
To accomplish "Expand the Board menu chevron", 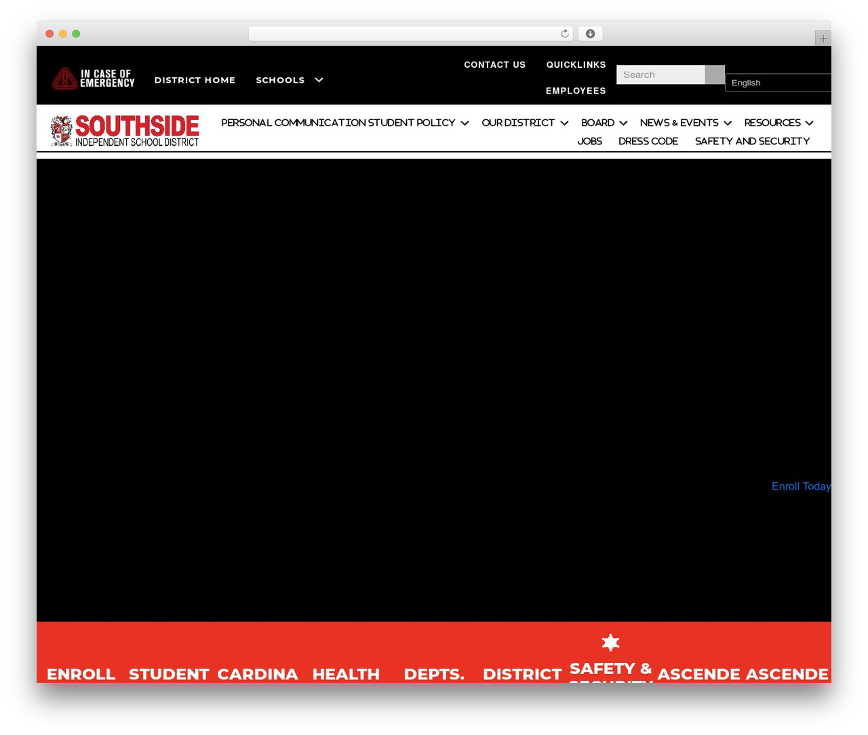I will pyautogui.click(x=623, y=123).
